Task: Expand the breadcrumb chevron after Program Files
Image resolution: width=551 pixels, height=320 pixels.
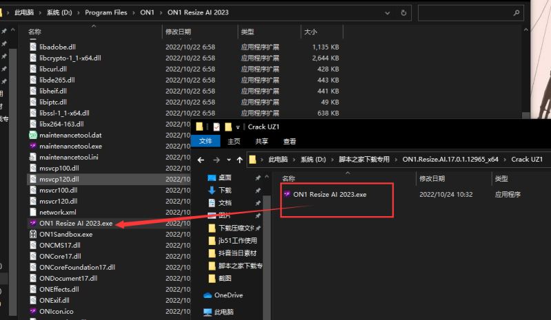Action: 134,12
